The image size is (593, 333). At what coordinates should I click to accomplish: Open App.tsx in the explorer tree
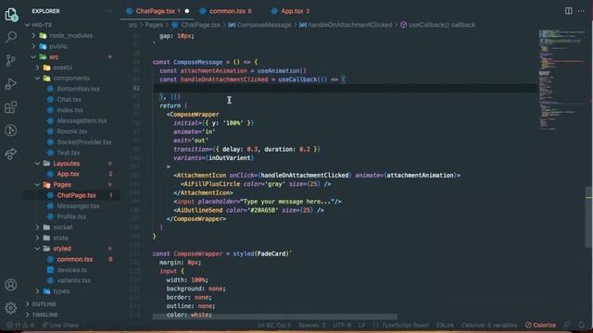coord(68,174)
